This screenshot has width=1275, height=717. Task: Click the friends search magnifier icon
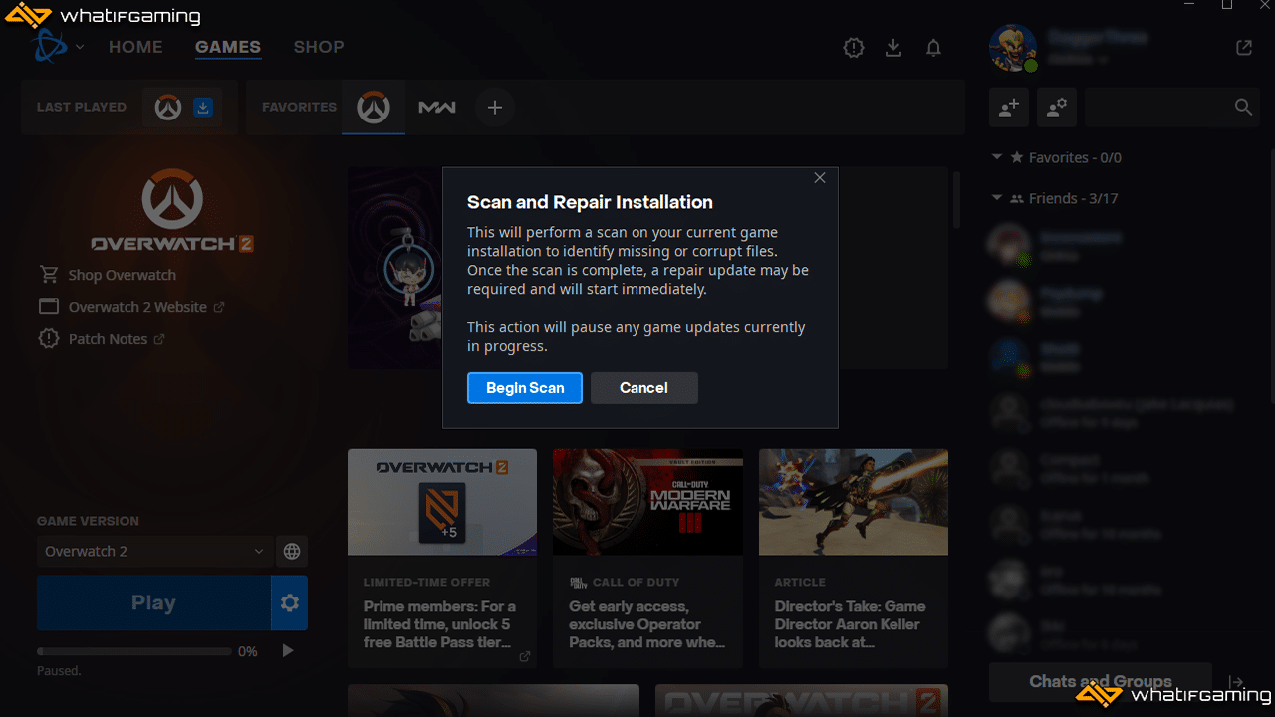pyautogui.click(x=1243, y=107)
